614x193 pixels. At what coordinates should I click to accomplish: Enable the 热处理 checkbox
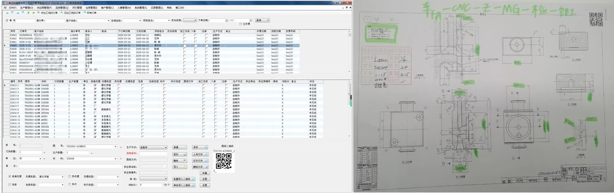(69, 176)
